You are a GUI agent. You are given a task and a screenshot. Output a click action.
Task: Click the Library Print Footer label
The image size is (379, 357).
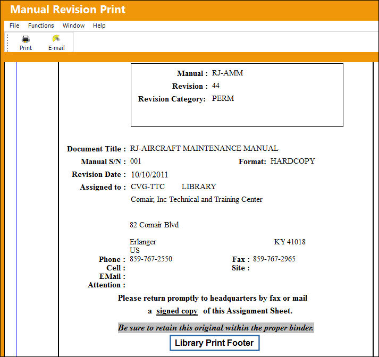pos(214,343)
